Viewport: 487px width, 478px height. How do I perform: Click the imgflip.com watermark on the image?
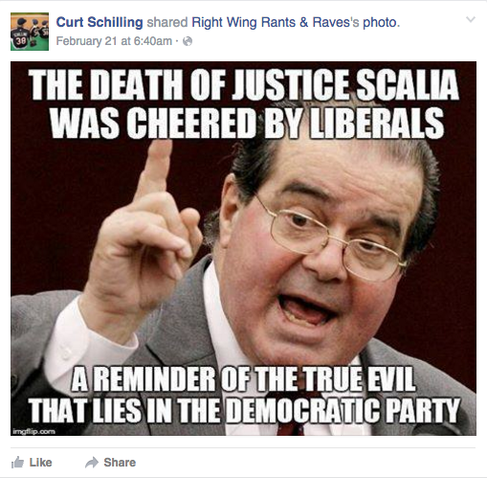34,431
